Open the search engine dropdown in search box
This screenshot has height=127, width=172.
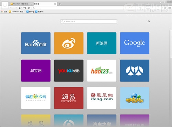coord(63,21)
